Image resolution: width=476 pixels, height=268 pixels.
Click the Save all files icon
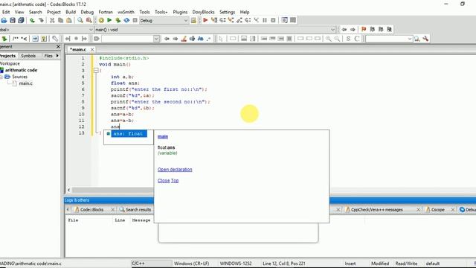[x=21, y=20]
